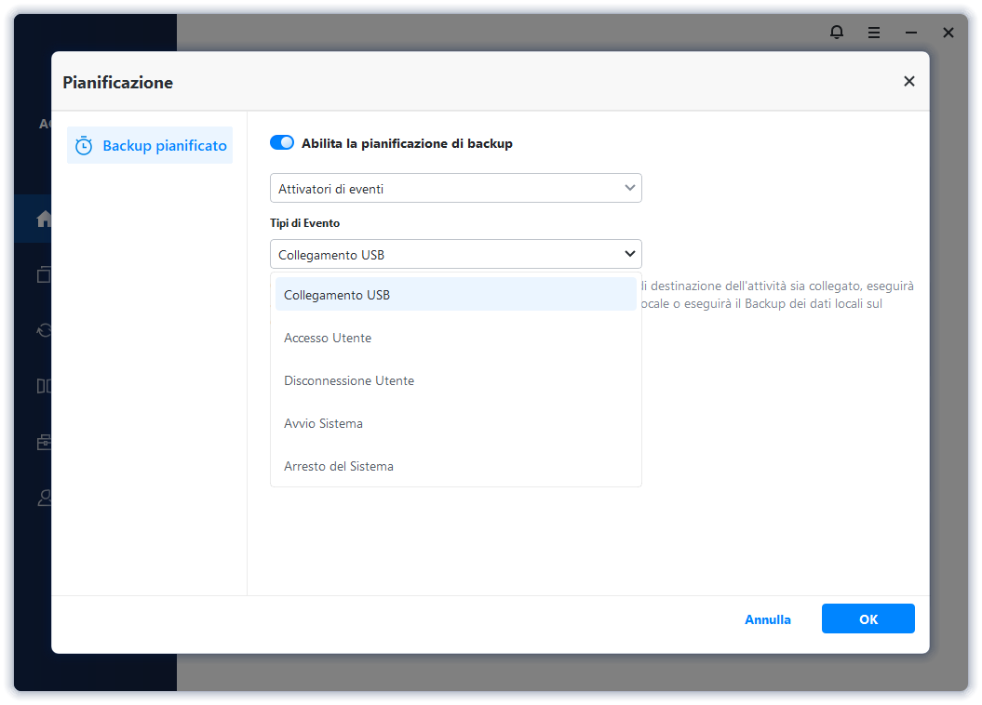982x705 pixels.
Task: Click the user account icon in the sidebar
Action: tap(44, 499)
